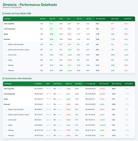
Task: Click the monthly revenue R$ 9.208,57
Action: pyautogui.click(x=38, y=120)
